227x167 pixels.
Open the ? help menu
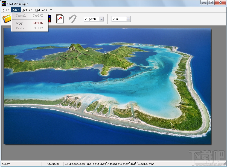pyautogui.click(x=51, y=10)
